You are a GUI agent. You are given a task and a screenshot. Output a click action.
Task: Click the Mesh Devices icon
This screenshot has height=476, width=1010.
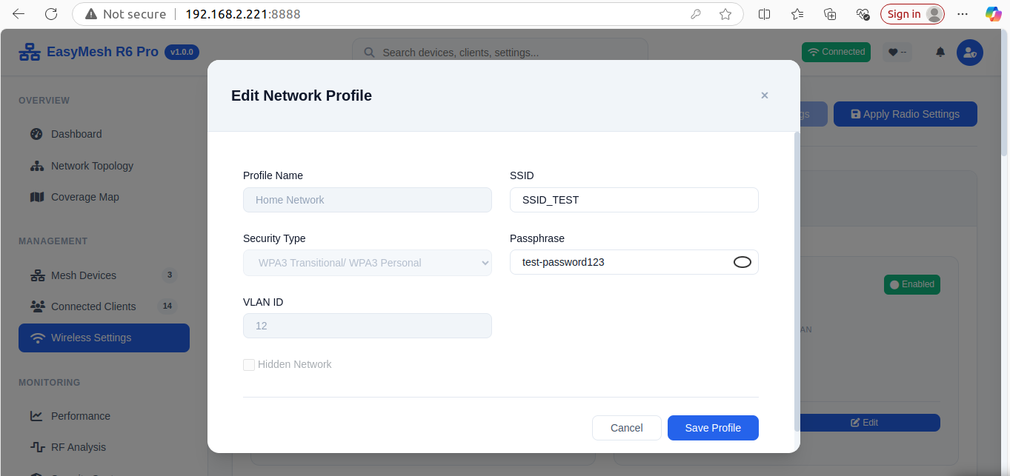click(37, 275)
